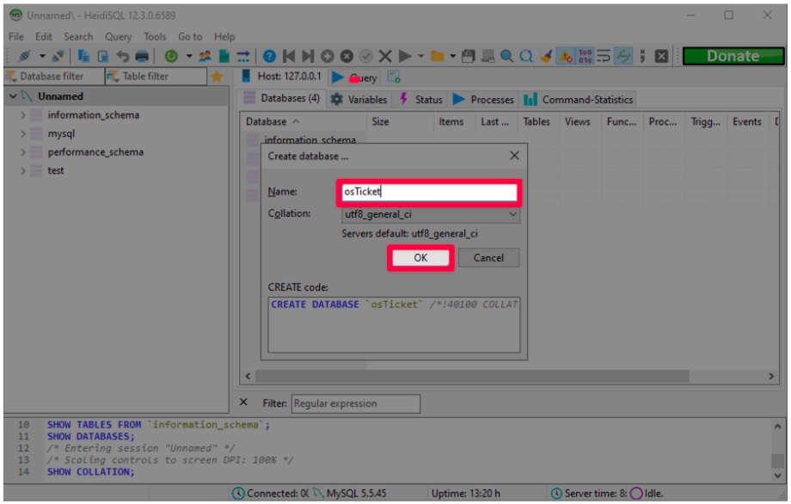This screenshot has height=504, width=791.
Task: Sort by the Database column header
Action: pyautogui.click(x=304, y=121)
